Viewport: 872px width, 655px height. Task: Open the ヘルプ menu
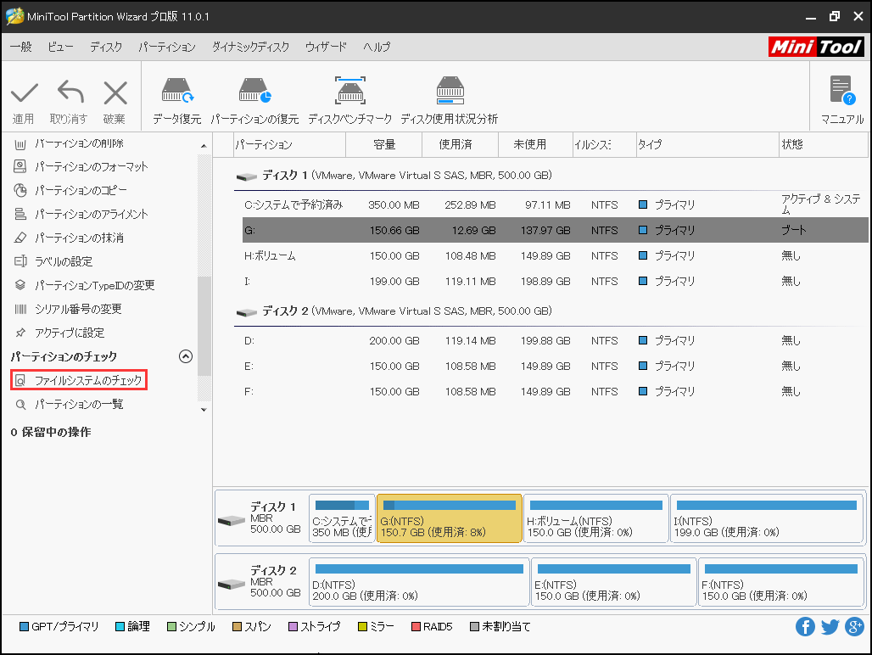tap(377, 47)
